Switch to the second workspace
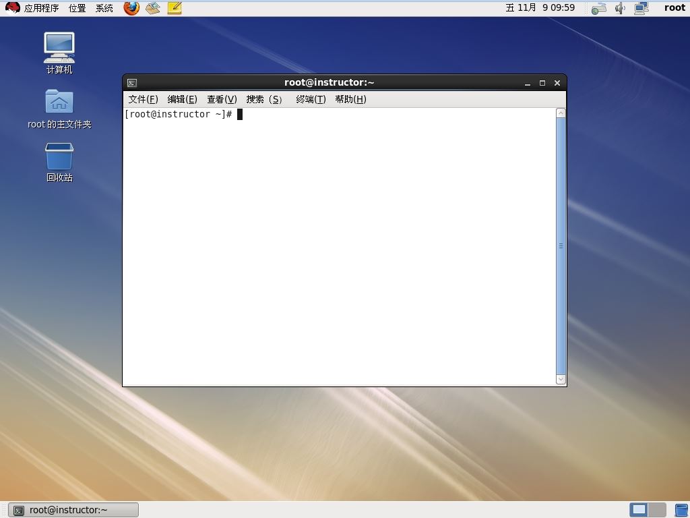Viewport: 690px width, 518px height. coord(657,510)
